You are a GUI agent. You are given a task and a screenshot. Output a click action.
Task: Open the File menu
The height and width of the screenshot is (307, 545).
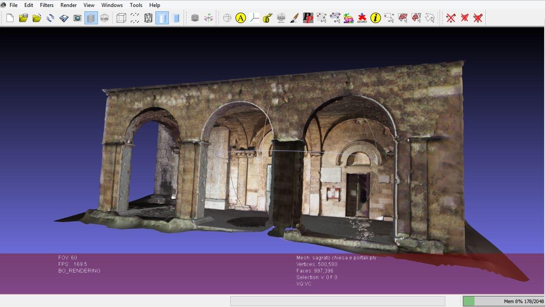click(13, 5)
